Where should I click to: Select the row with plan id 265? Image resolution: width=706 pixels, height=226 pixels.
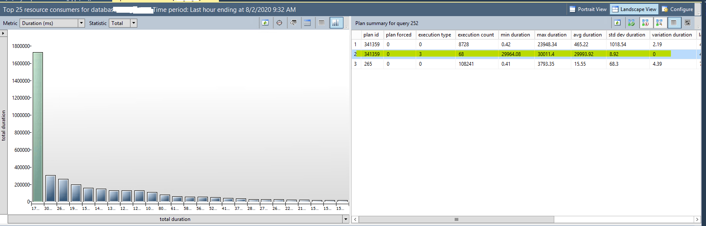coord(526,64)
